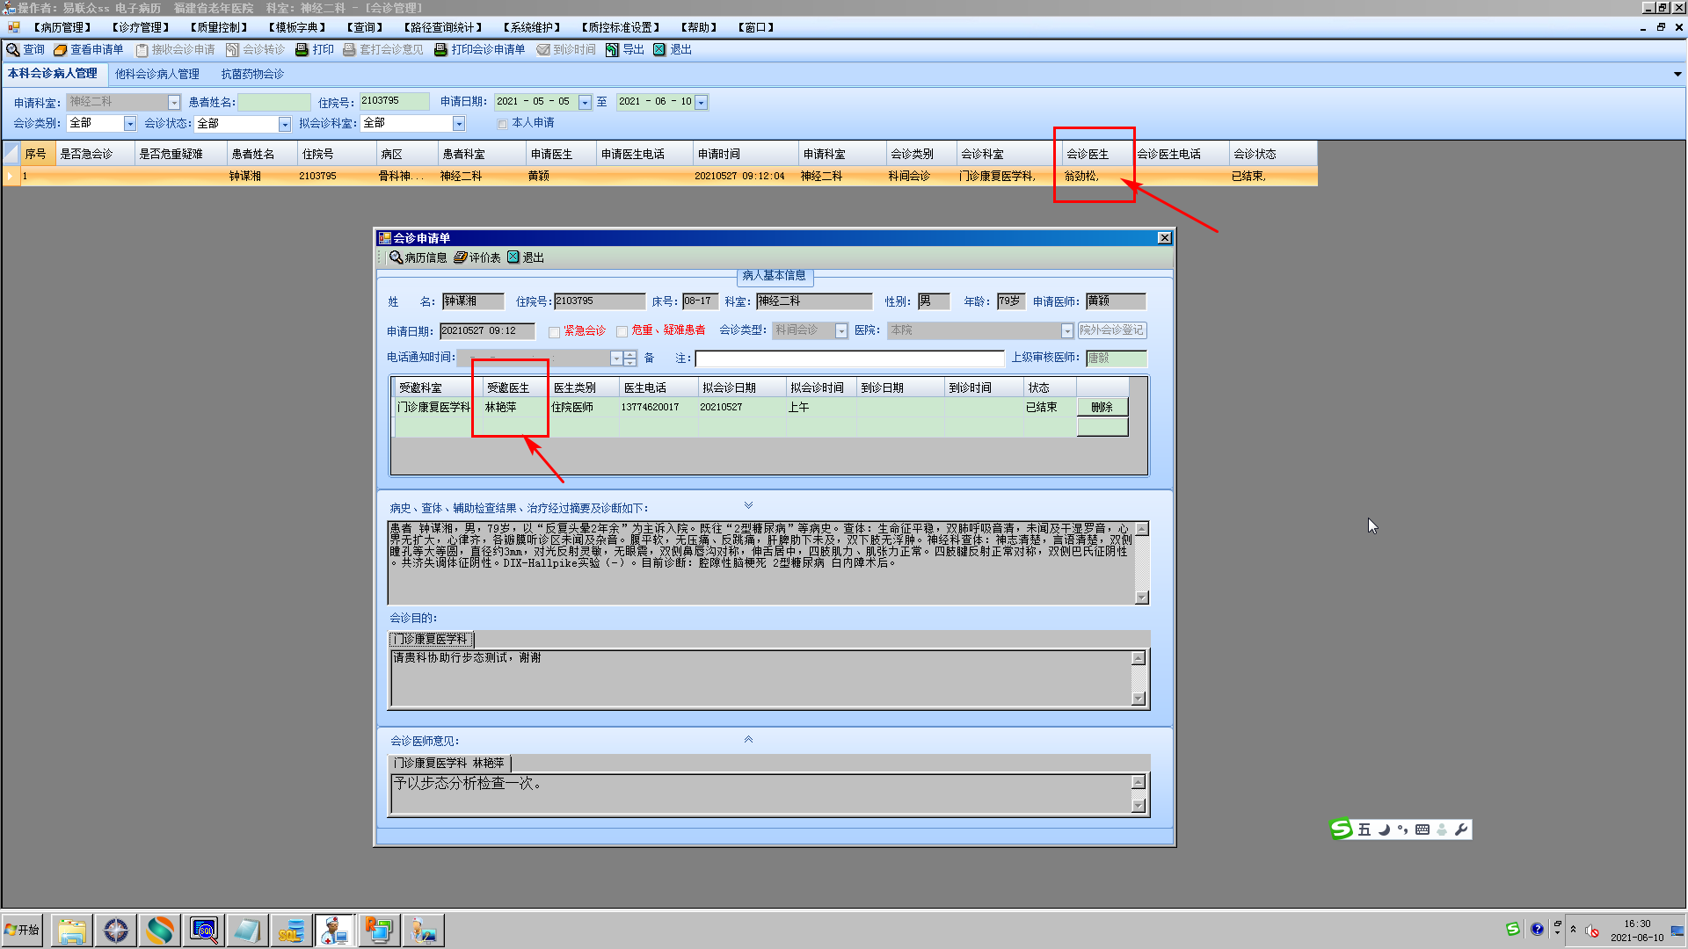Open the 拟会诊科室 dropdown
The image size is (1688, 949).
tap(459, 124)
